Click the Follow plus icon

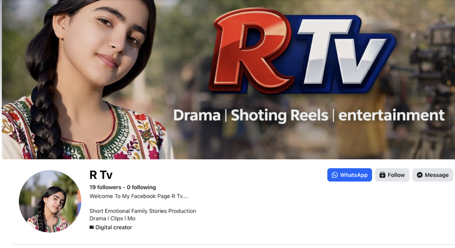[382, 175]
